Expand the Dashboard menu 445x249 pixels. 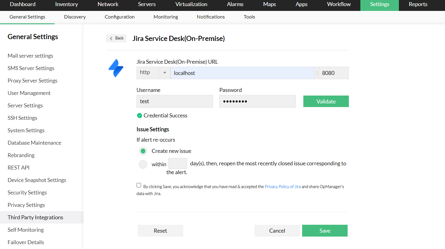[22, 4]
